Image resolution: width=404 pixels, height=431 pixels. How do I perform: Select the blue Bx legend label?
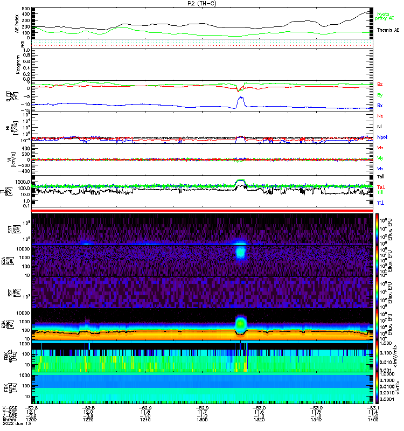[x=380, y=106]
